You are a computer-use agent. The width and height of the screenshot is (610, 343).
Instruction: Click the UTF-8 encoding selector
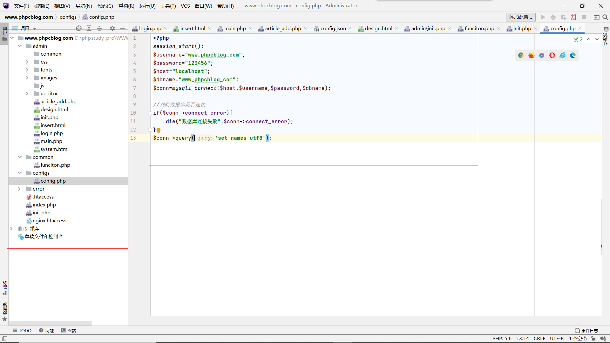(557, 339)
